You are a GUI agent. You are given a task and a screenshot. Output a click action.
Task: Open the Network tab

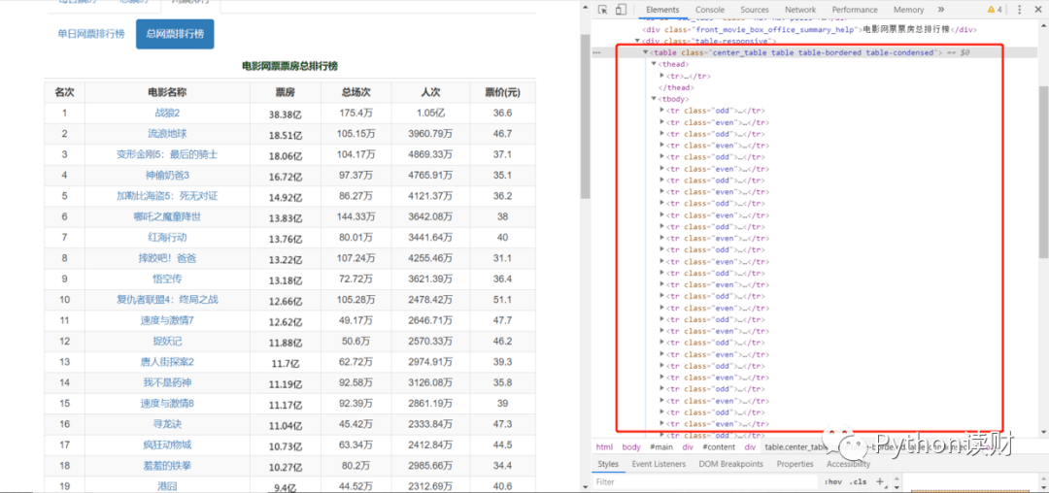(800, 10)
